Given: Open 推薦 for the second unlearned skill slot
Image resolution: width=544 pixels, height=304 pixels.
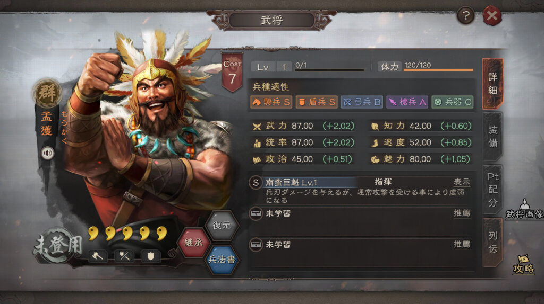Looking at the screenshot, I should 462,245.
